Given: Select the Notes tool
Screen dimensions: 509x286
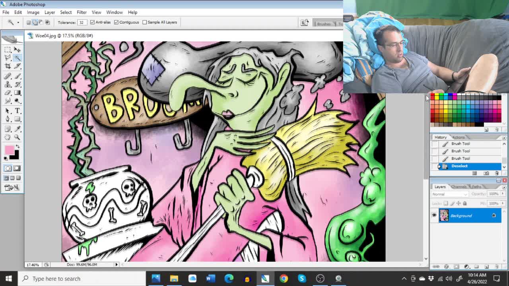Looking at the screenshot, I should (8, 129).
